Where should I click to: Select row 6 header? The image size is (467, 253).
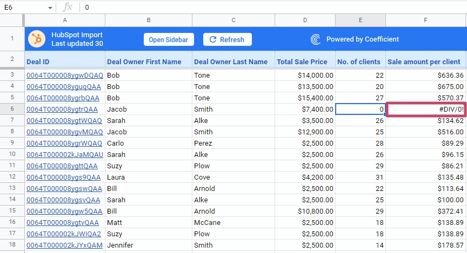pos(12,110)
